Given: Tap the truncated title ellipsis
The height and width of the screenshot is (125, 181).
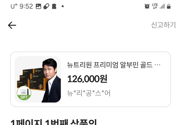Looking at the screenshot, I should coord(157,65).
